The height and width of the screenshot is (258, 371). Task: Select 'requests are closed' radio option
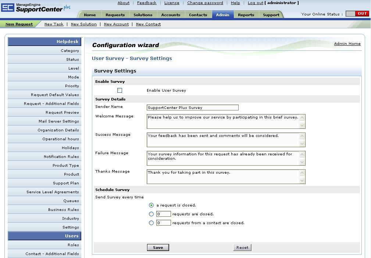[x=151, y=214]
